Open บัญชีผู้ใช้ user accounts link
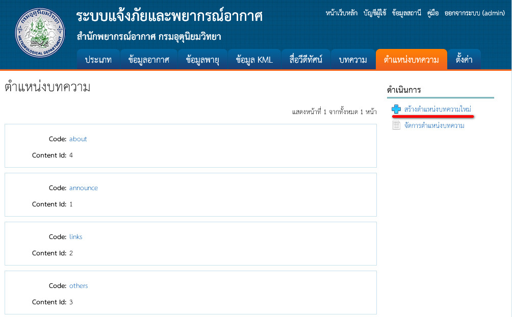The image size is (512, 317). [375, 13]
